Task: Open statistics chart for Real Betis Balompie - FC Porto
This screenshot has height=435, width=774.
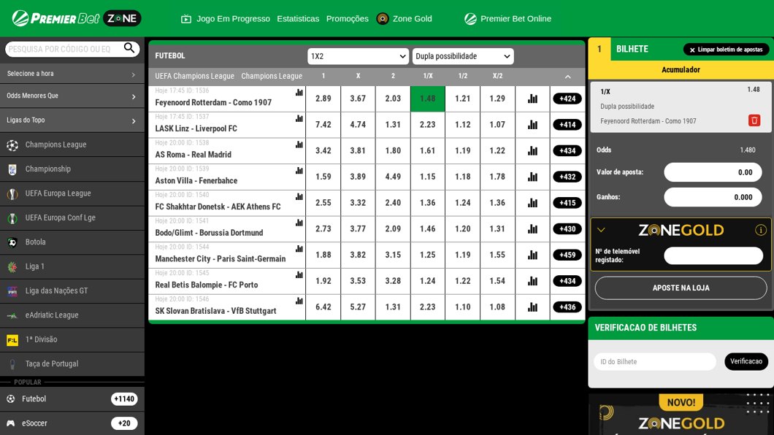Action: (532, 281)
